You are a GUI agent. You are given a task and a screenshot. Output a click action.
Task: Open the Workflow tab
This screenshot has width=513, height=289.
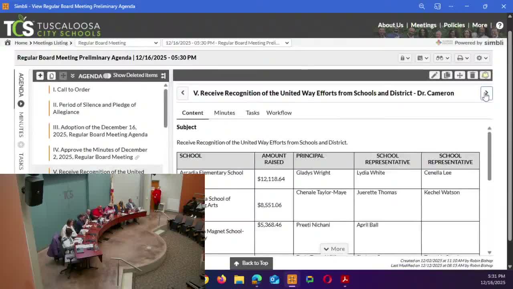click(279, 113)
